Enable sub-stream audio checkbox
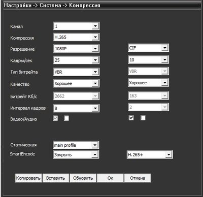Image resolution: width=203 pixels, height=197 pixels. click(143, 118)
